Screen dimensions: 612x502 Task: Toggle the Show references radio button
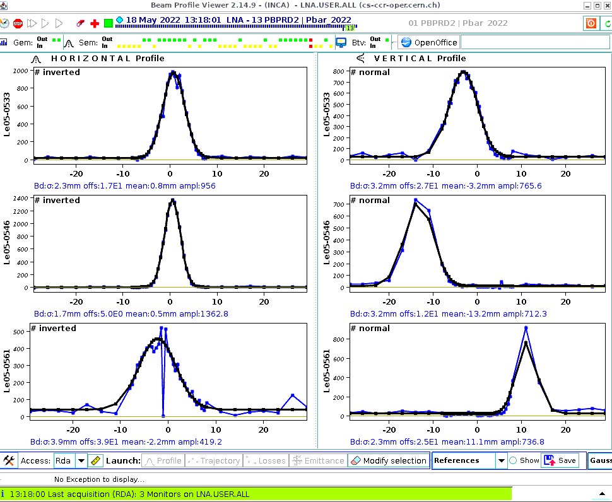coord(513,460)
